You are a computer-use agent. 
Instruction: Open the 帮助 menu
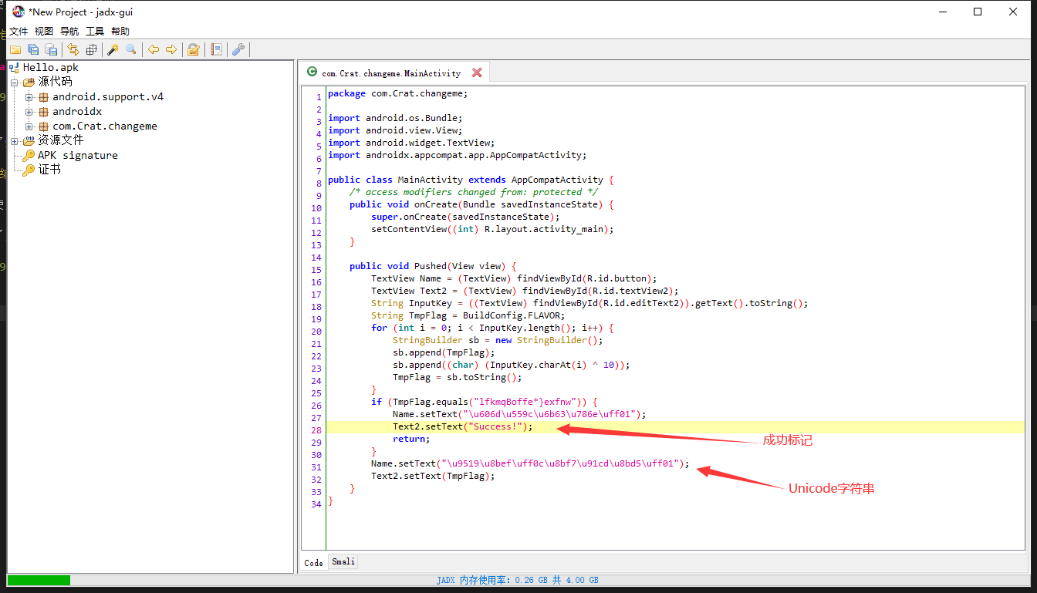coord(120,32)
